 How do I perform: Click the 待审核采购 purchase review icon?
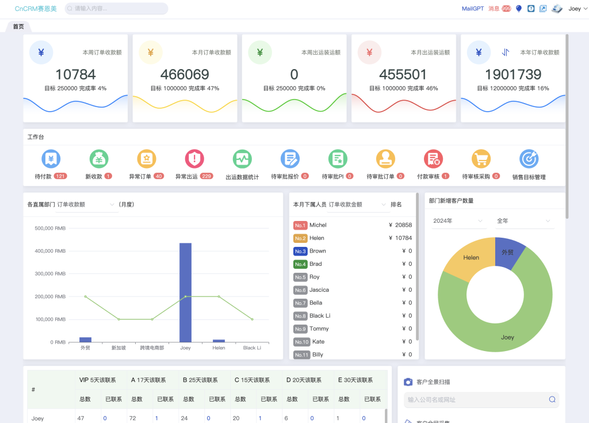click(x=481, y=159)
